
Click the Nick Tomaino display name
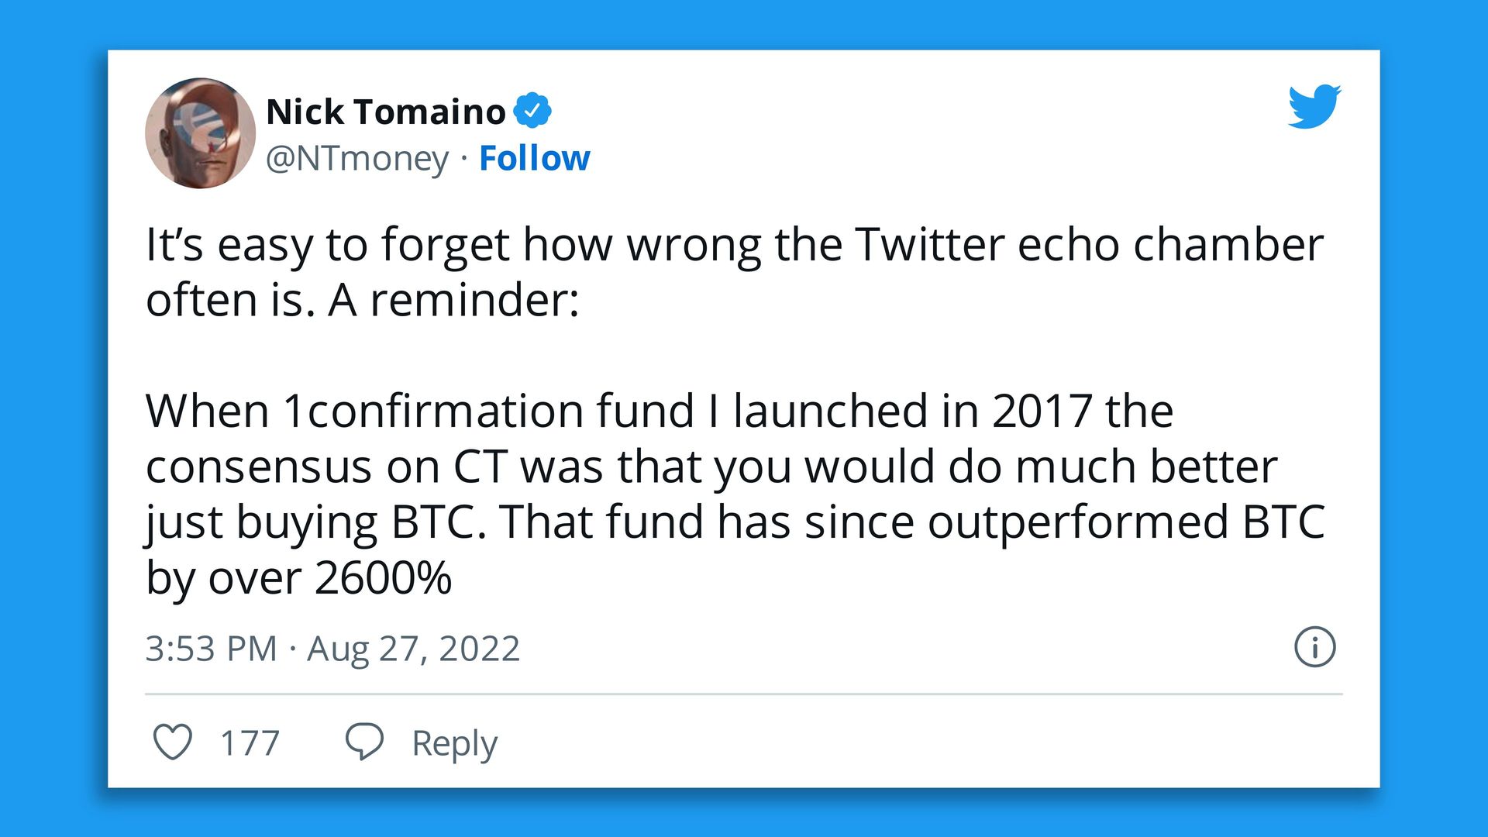(x=385, y=112)
